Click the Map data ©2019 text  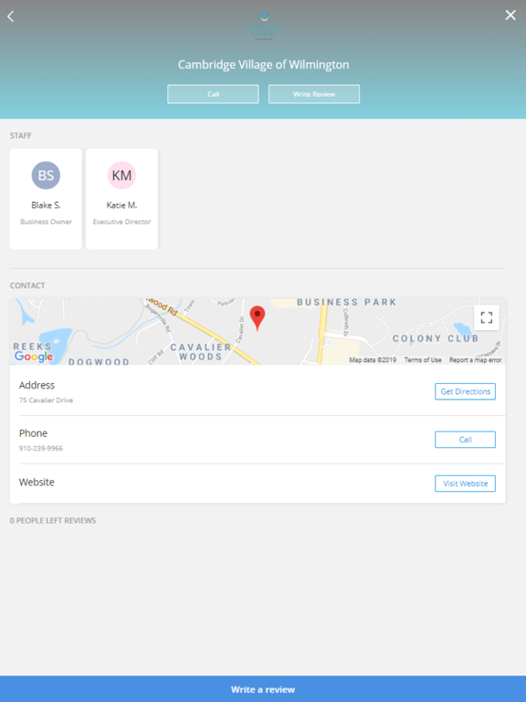click(373, 360)
